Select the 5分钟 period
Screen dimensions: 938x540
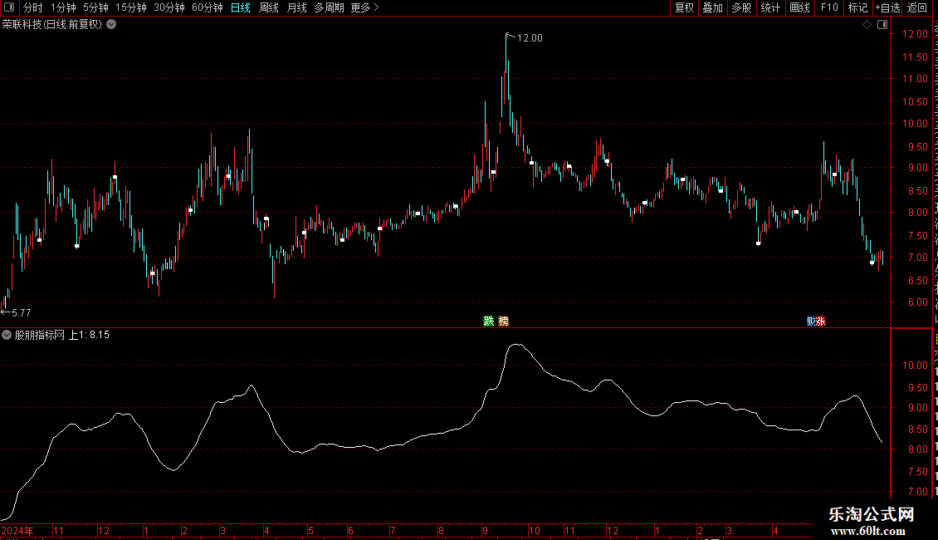(x=95, y=7)
